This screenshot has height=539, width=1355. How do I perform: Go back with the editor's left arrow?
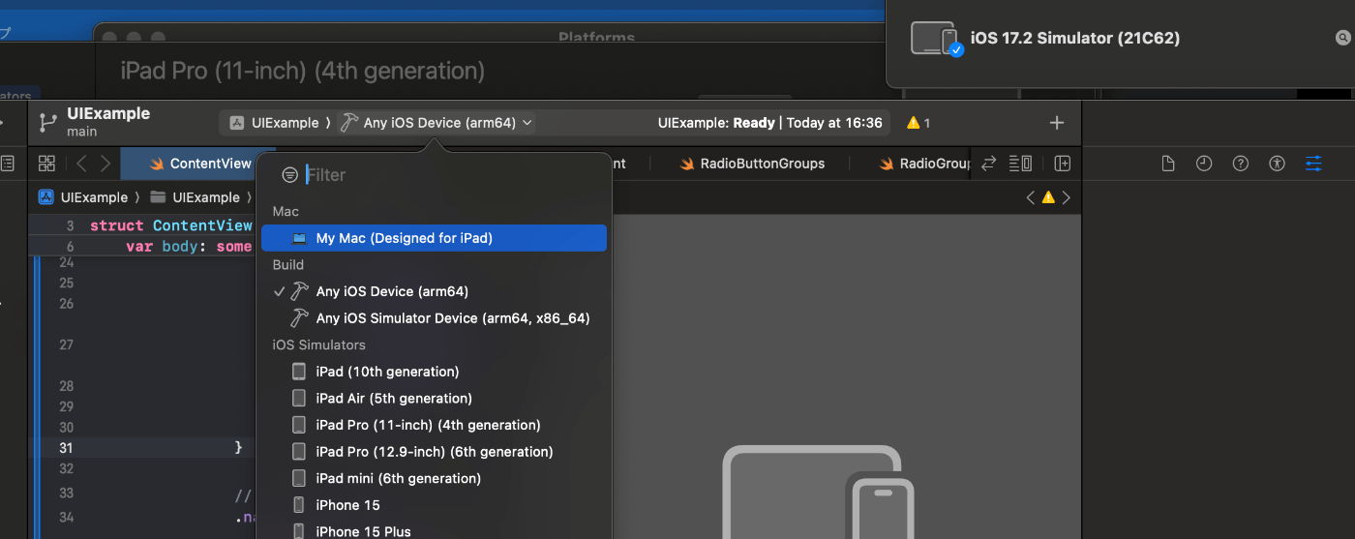click(81, 164)
